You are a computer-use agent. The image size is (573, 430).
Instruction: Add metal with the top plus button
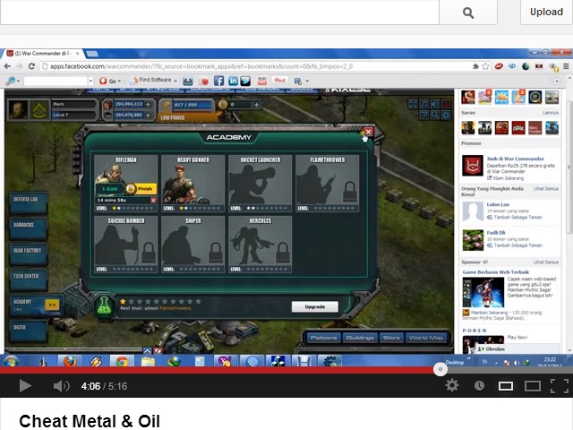point(149,104)
